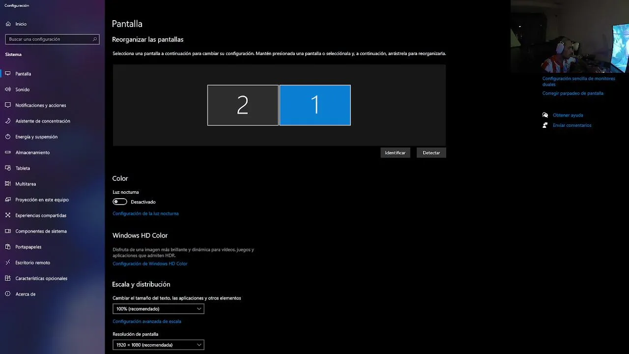Click the Acerca de info icon
This screenshot has width=629, height=354.
tap(8, 294)
